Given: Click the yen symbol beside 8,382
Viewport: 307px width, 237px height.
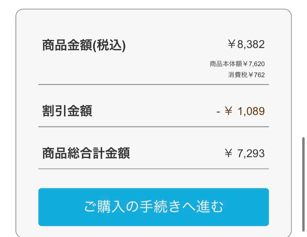Looking at the screenshot, I should pyautogui.click(x=232, y=45).
